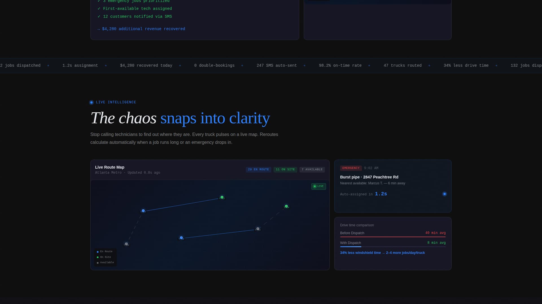The image size is (542, 304).
Task: Click 'Burst pipe · 2847 Peachtree Rd' heading
Action: click(369, 177)
